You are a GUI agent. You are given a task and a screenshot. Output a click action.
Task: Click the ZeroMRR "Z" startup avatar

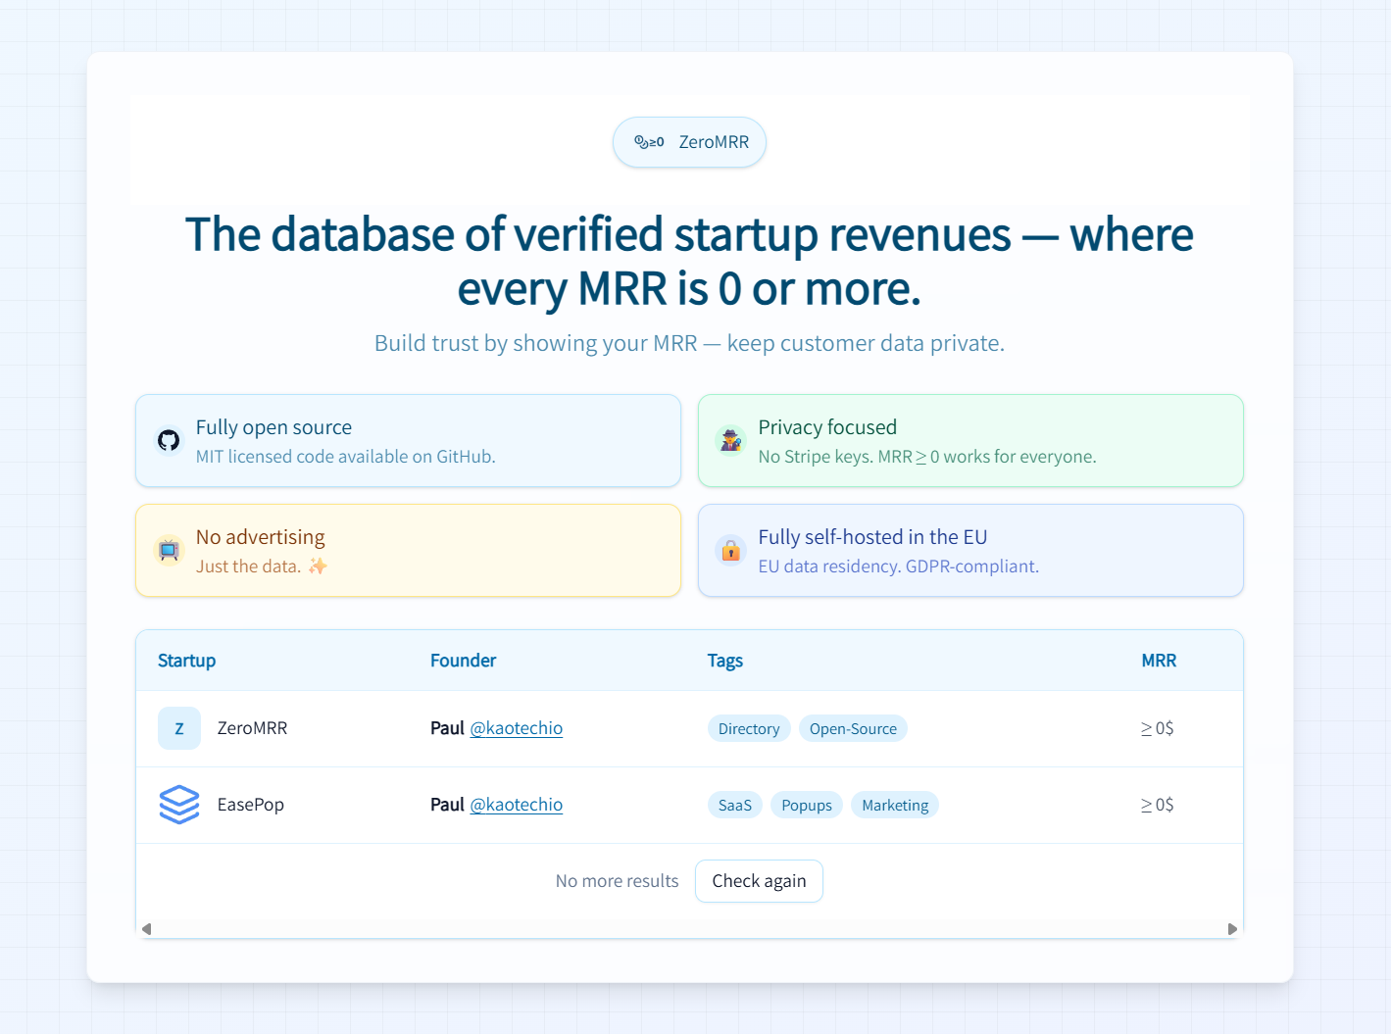tap(179, 728)
